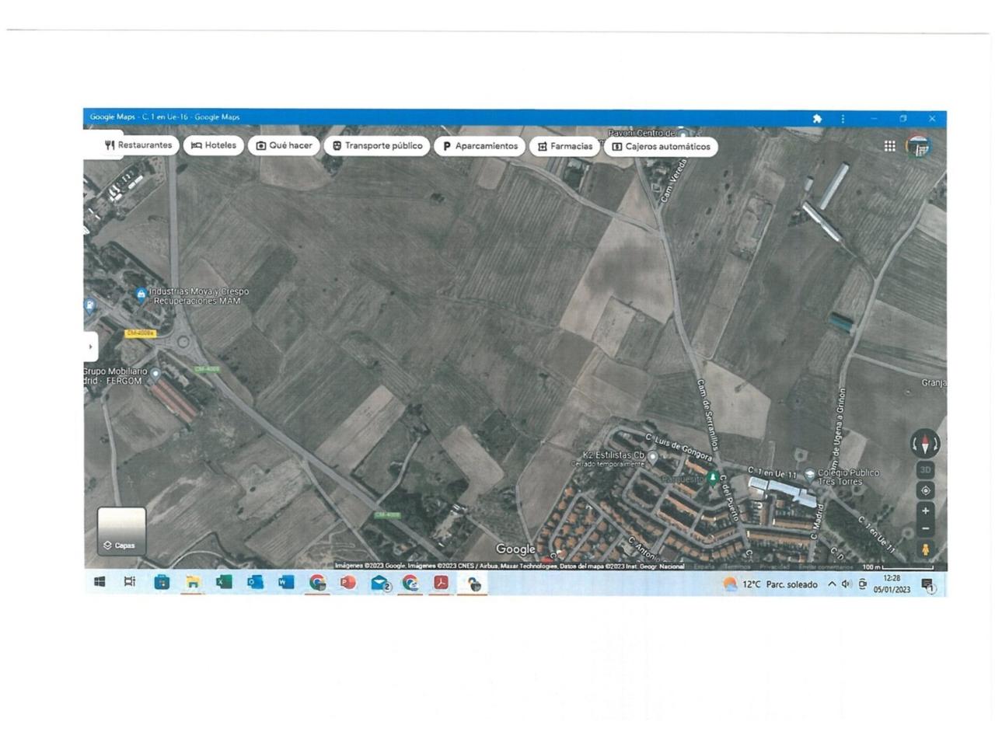Open Excel from the taskbar
995x746 pixels.
coord(224,582)
